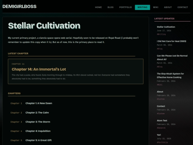Click the June 17, 2026 date
This screenshot has width=193, height=145.
164,30
